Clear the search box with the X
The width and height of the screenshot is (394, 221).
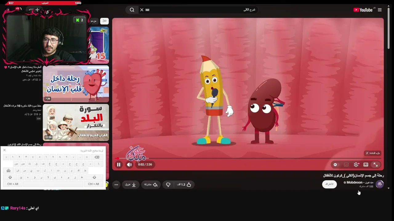[x=142, y=10]
